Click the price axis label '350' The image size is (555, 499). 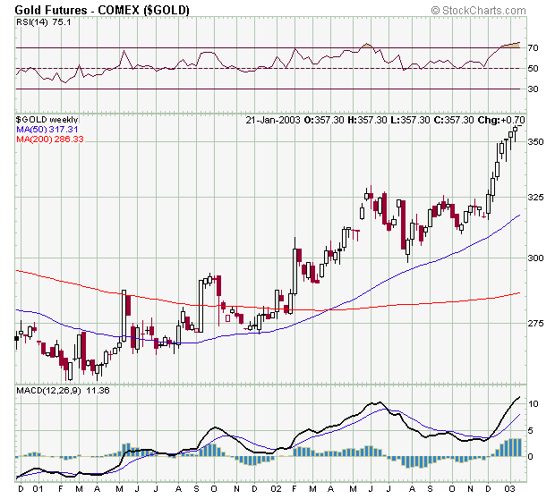tap(535, 142)
